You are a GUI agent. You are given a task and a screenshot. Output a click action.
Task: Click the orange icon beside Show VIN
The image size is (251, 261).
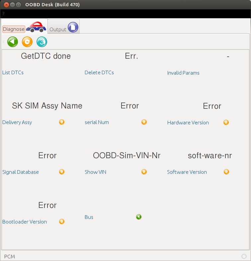tap(144, 172)
